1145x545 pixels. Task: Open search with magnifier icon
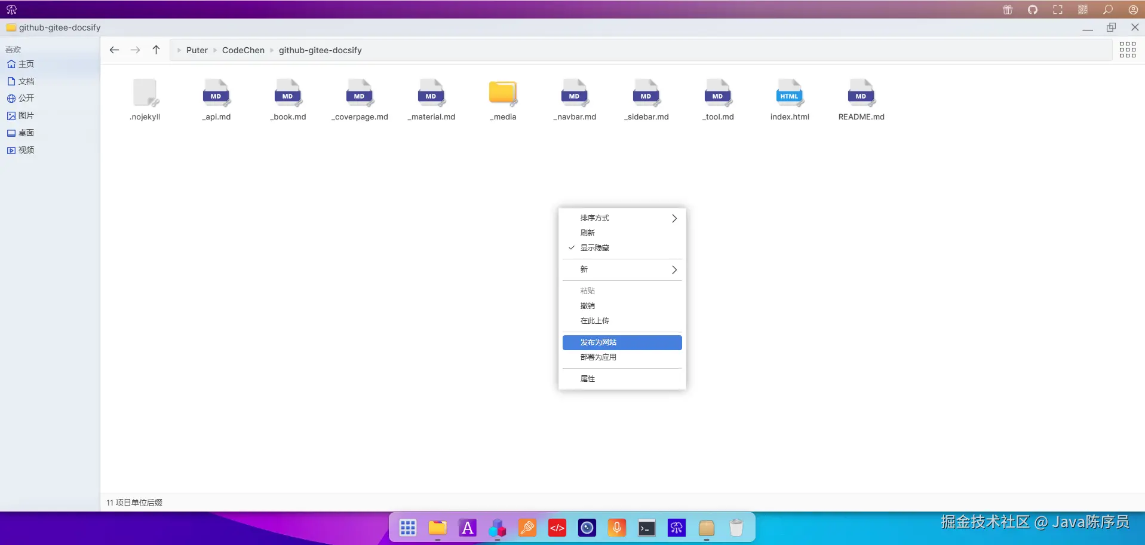coord(1108,10)
